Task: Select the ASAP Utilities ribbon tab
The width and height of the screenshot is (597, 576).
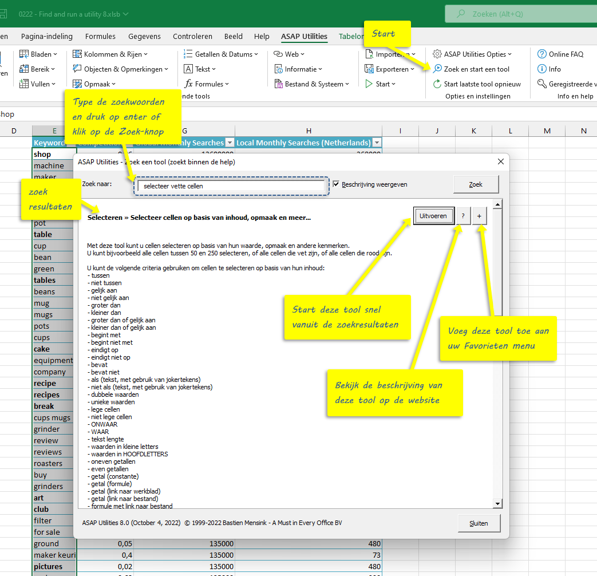Action: [x=304, y=36]
